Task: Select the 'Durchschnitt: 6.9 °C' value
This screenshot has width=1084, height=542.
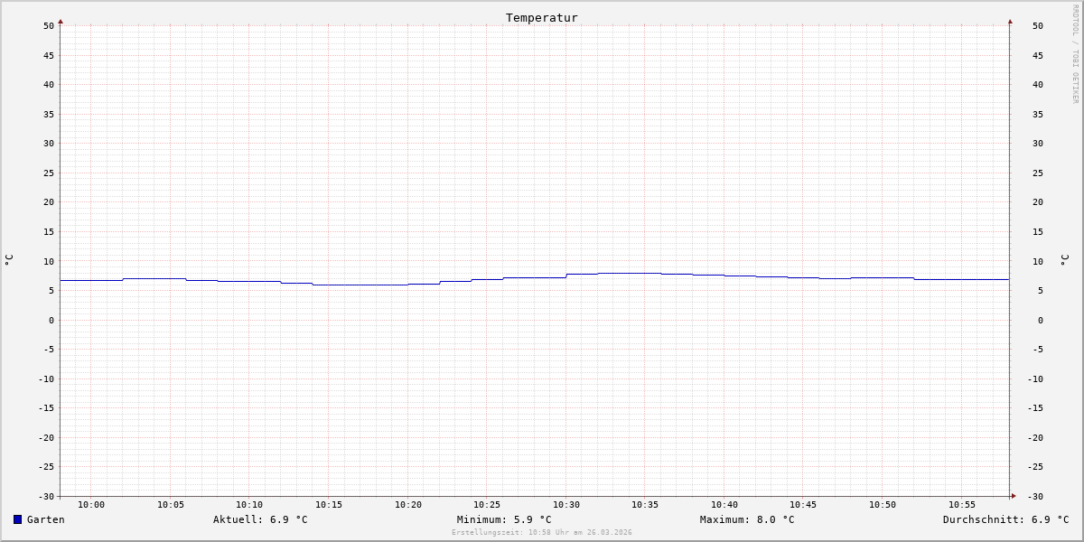Action: pyautogui.click(x=1006, y=519)
